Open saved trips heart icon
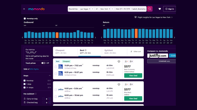 click(x=160, y=9)
